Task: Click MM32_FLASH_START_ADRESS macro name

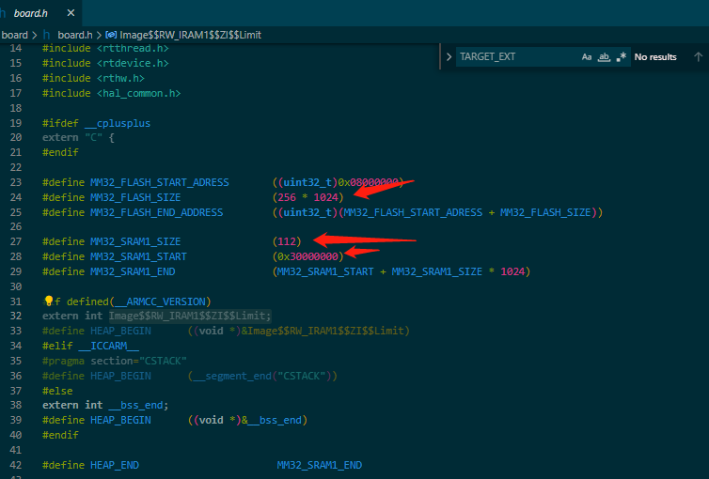Action: 160,182
